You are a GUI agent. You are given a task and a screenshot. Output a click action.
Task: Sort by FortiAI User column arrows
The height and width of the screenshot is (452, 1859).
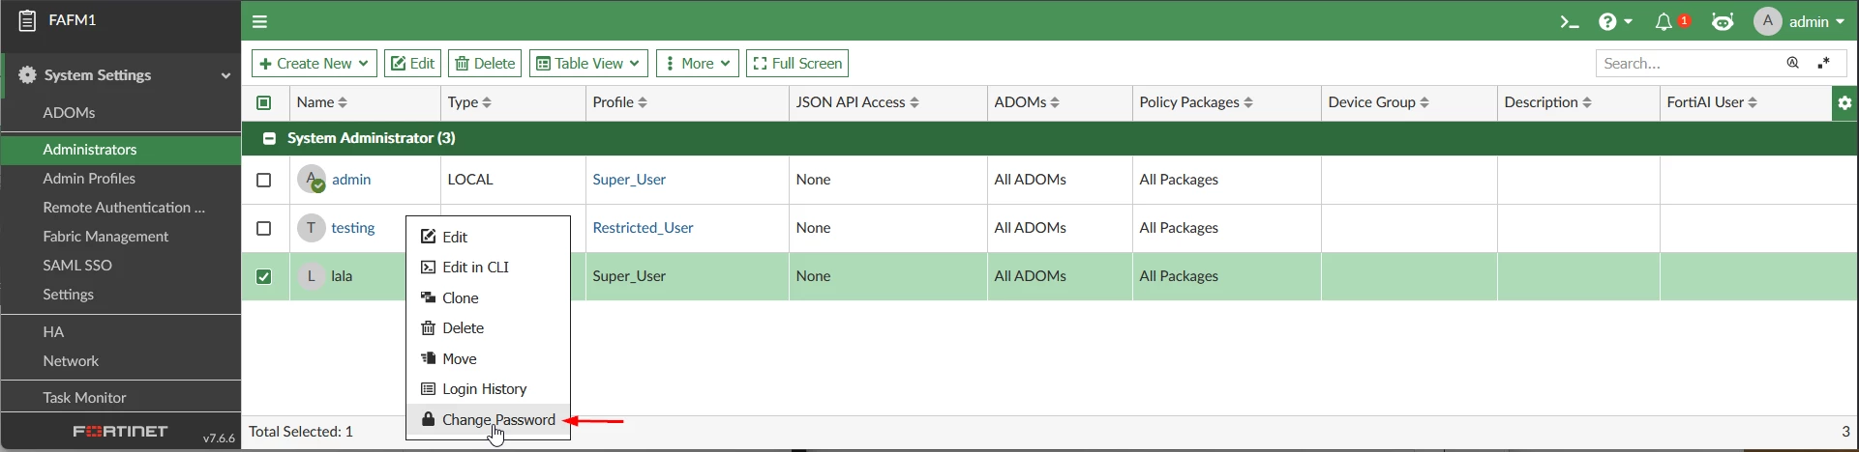(1753, 102)
